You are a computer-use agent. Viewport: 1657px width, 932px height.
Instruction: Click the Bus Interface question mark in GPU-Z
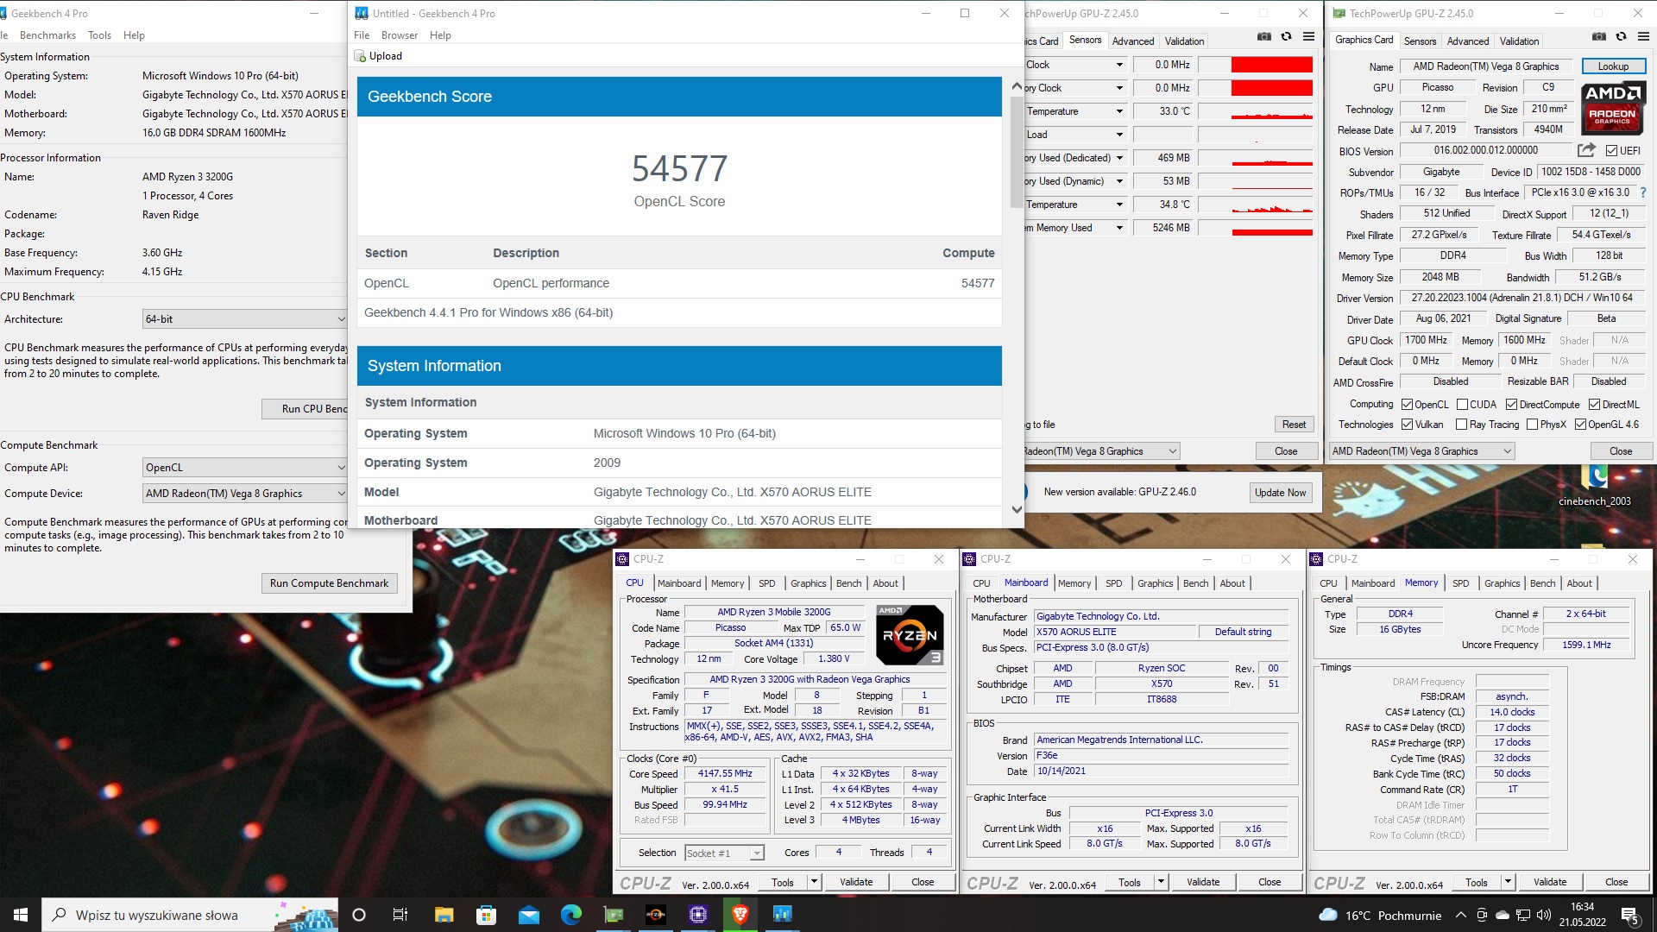coord(1642,192)
